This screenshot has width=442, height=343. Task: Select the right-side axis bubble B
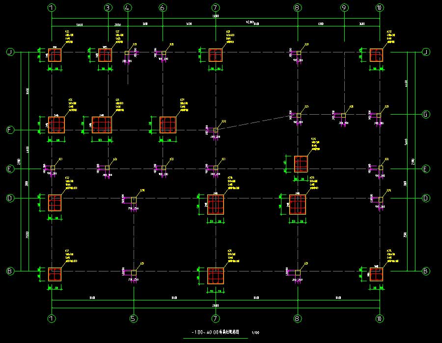(426, 271)
